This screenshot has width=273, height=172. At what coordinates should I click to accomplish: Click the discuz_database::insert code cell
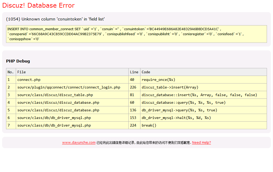pyautogui.click(x=203, y=95)
